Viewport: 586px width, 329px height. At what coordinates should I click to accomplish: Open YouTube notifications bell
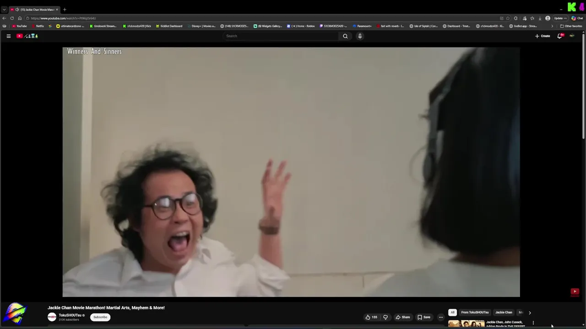coord(559,36)
